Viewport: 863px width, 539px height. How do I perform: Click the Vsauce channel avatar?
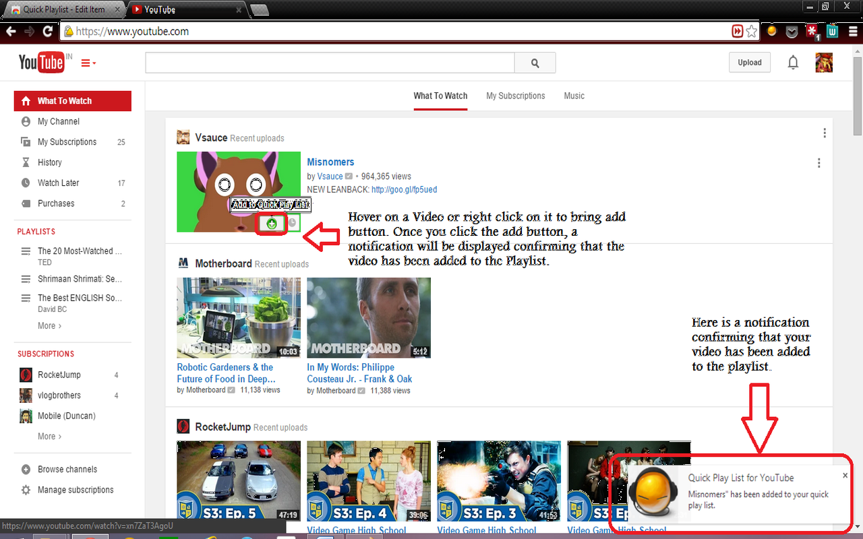(x=183, y=137)
